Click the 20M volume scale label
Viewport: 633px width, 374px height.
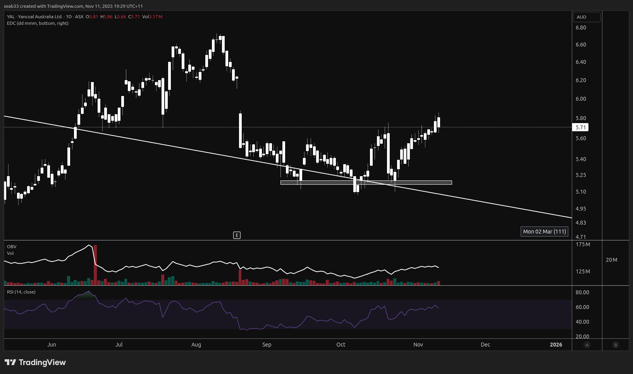tap(611, 260)
